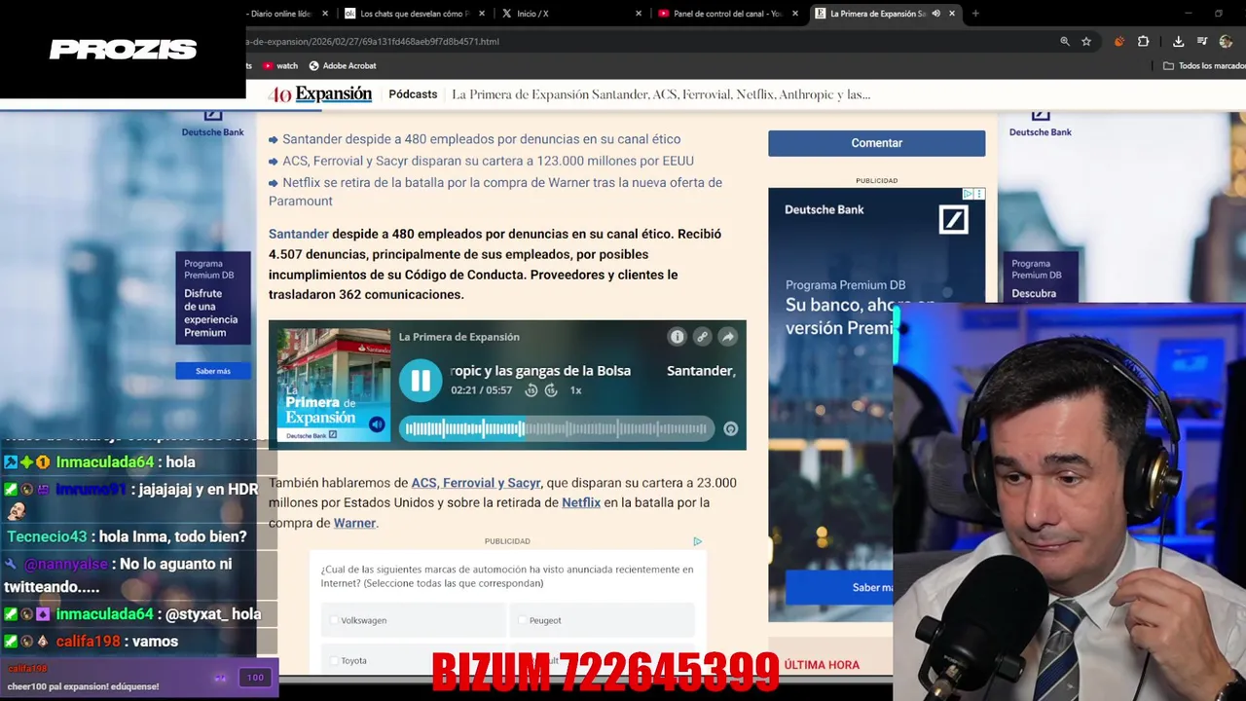Rewind the podcast by 15 seconds

tap(531, 390)
